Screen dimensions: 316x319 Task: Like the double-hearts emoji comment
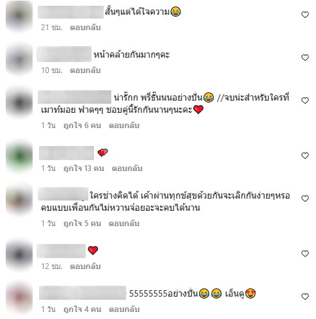click(305, 156)
